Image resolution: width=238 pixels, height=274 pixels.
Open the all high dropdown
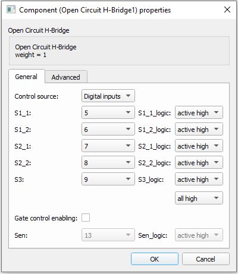click(x=199, y=198)
